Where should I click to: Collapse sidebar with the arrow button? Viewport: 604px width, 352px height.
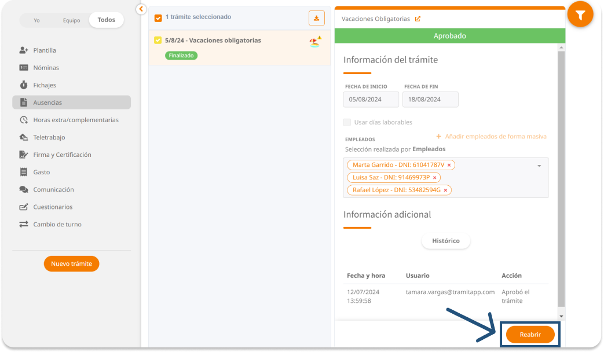click(141, 9)
